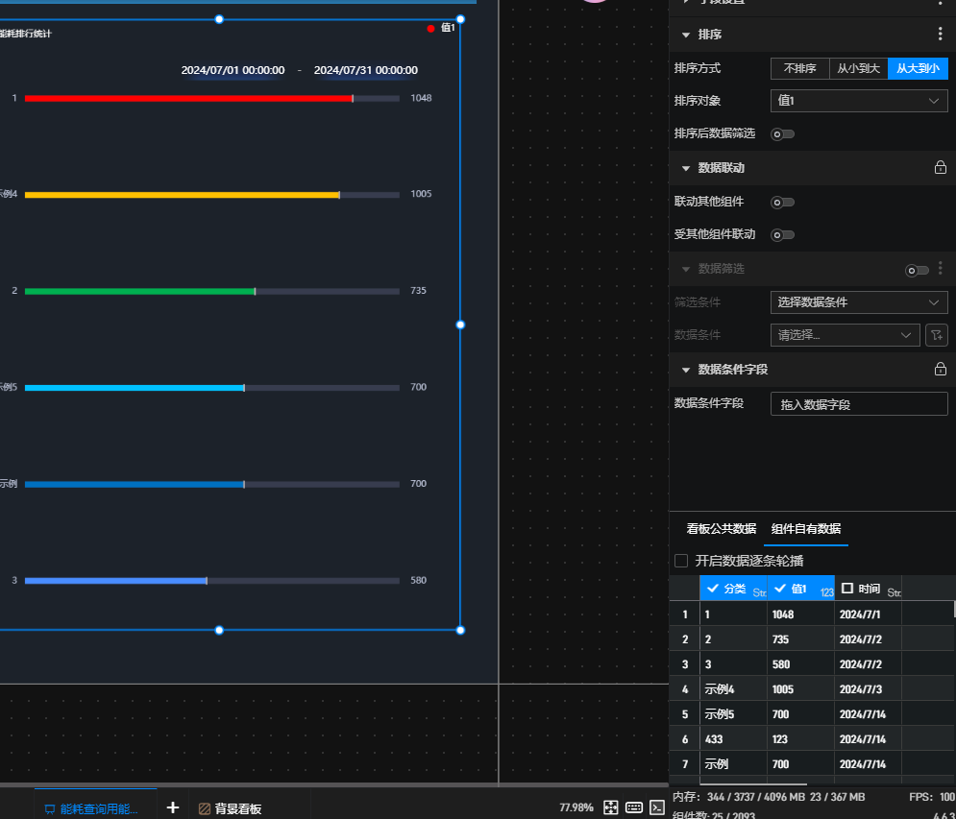This screenshot has height=819, width=956.
Task: Open the 筛选条件 dropdown
Action: click(859, 302)
